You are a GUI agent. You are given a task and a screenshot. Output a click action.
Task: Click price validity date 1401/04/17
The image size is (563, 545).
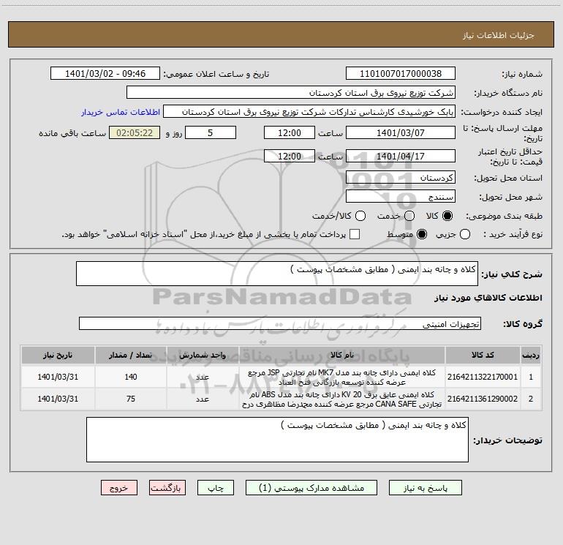click(x=401, y=156)
